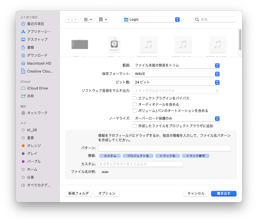Select iCloud Drive in sidebar
The image size is (258, 223).
coord(37,88)
